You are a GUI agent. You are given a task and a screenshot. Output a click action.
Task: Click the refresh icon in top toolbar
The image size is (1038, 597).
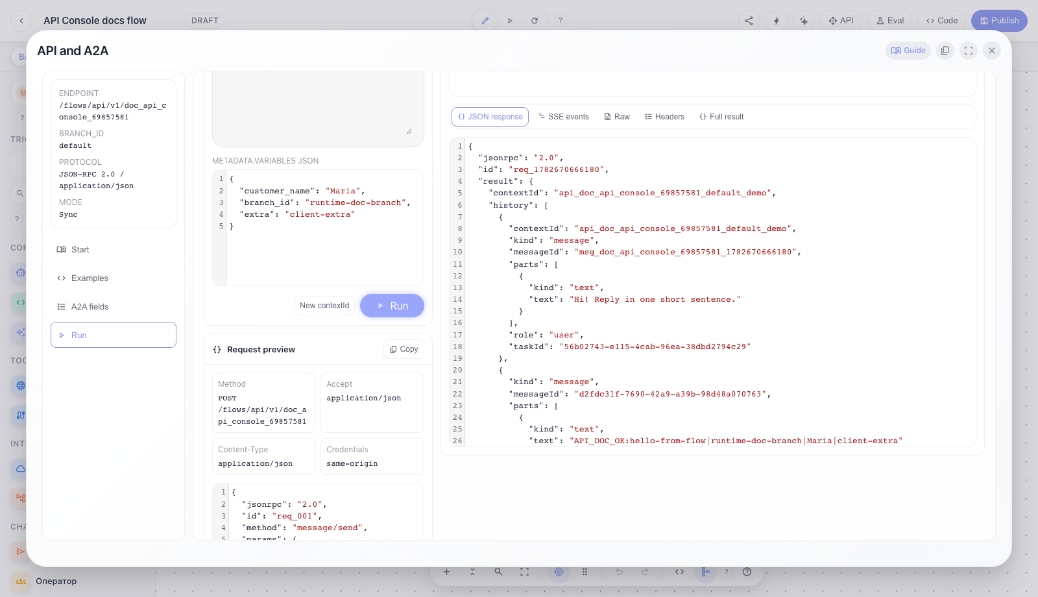point(535,21)
